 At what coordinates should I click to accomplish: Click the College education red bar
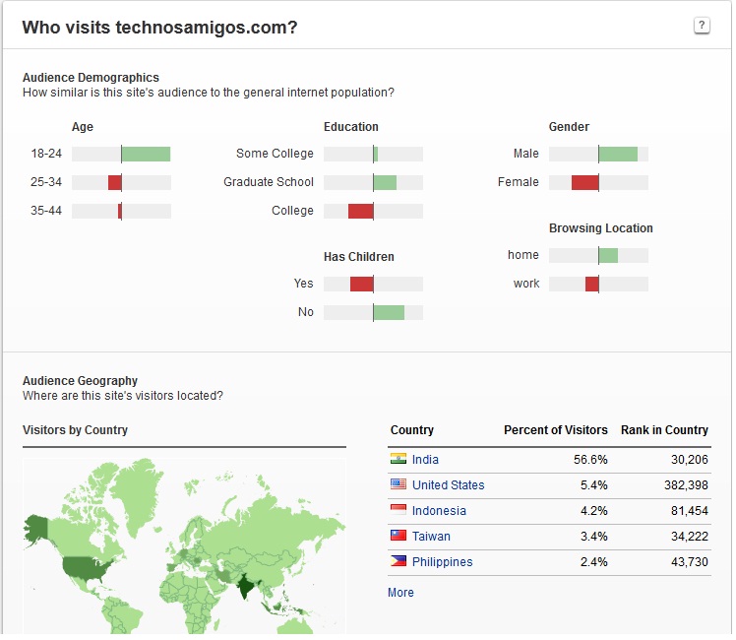click(x=363, y=213)
